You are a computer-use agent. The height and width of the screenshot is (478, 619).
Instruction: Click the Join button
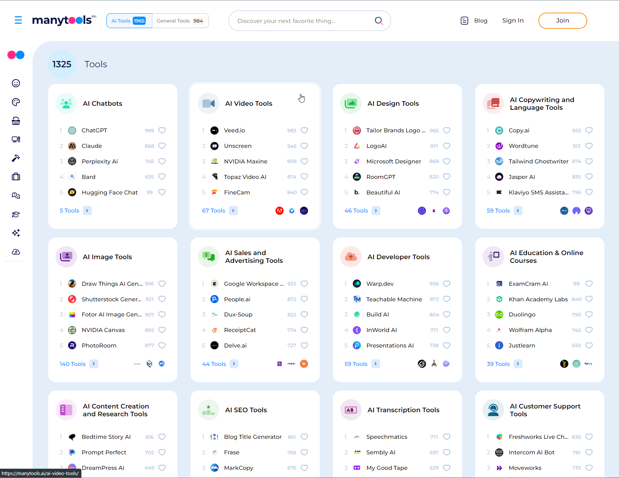pyautogui.click(x=562, y=21)
